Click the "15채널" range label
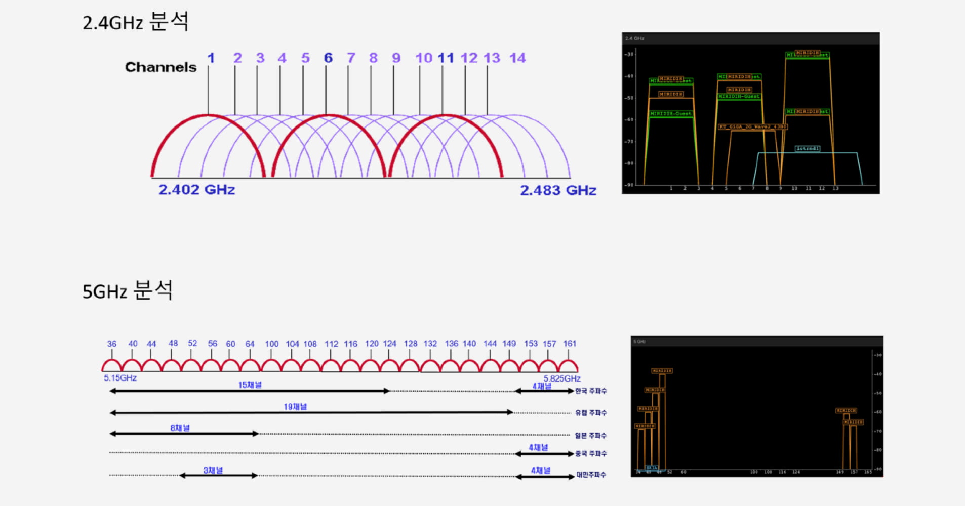Image resolution: width=965 pixels, height=506 pixels. [x=250, y=385]
